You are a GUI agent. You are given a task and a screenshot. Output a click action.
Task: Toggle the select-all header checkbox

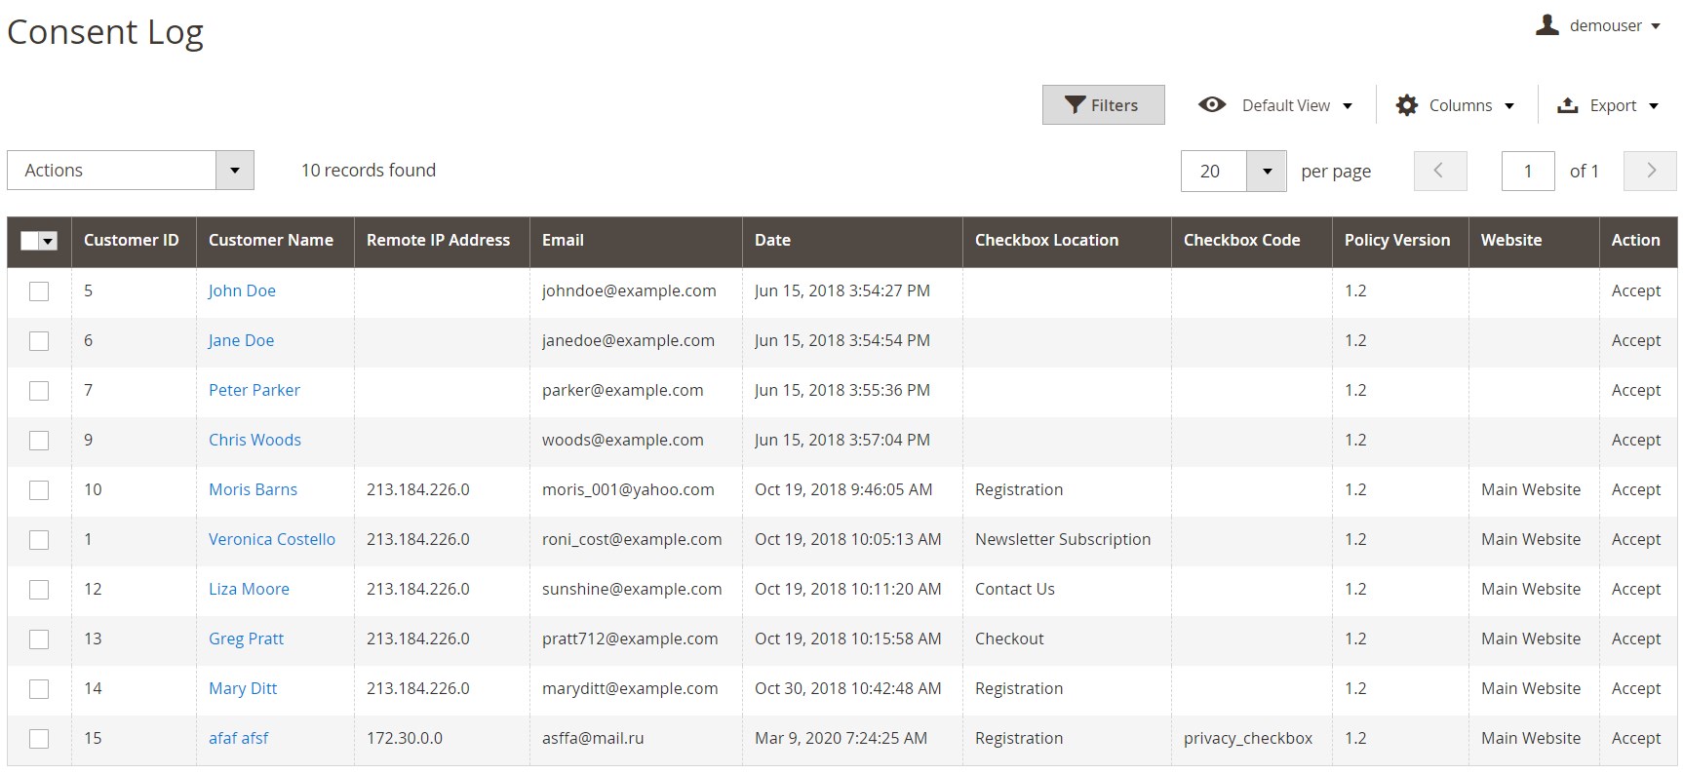click(x=29, y=241)
